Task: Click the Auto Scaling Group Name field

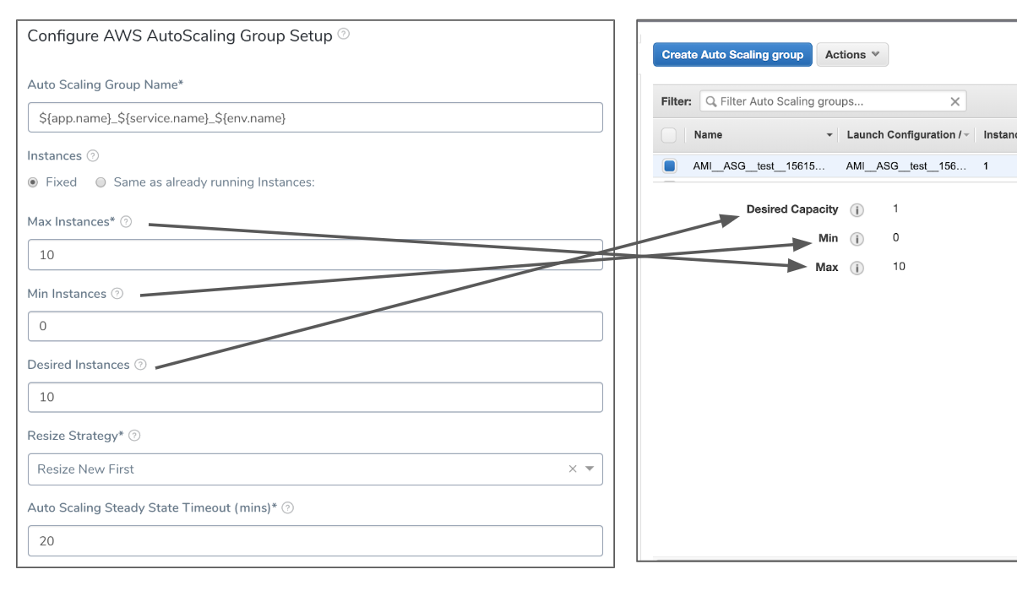Action: [x=315, y=117]
